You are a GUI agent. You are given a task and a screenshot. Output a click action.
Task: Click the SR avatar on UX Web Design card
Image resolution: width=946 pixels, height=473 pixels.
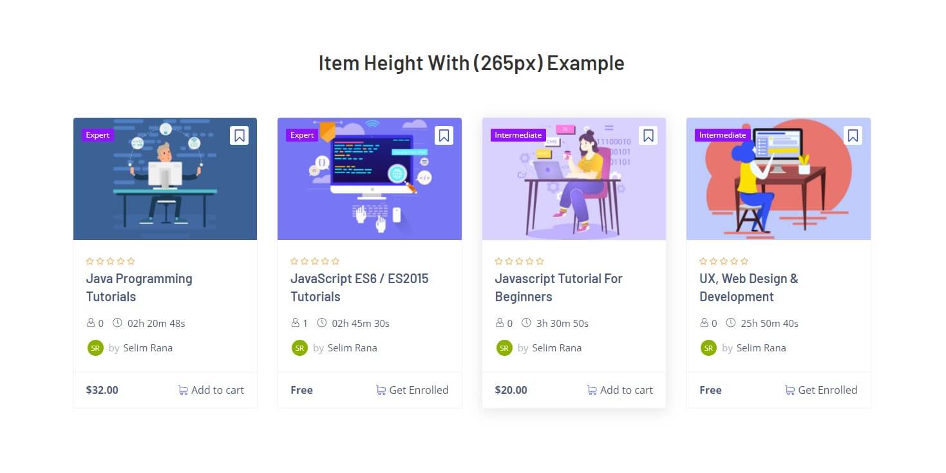pyautogui.click(x=708, y=348)
